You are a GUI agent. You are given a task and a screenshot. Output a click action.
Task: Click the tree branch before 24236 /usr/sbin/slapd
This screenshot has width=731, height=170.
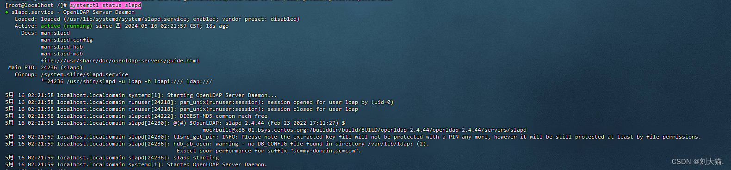[x=43, y=81]
